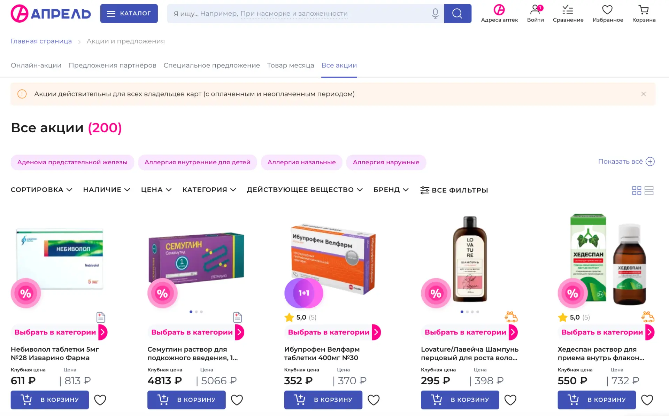669x416 pixels.
Task: Open the Товар месяца tab
Action: [x=290, y=65]
